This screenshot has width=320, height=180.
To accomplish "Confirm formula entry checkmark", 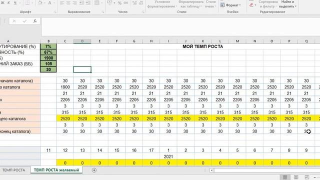I will 24,21.
